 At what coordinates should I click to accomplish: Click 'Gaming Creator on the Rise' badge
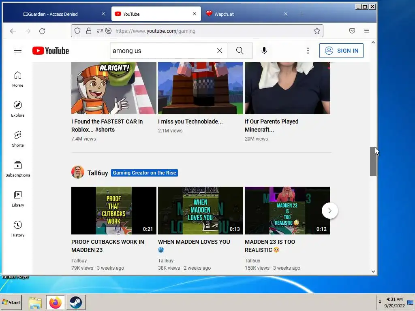144,173
